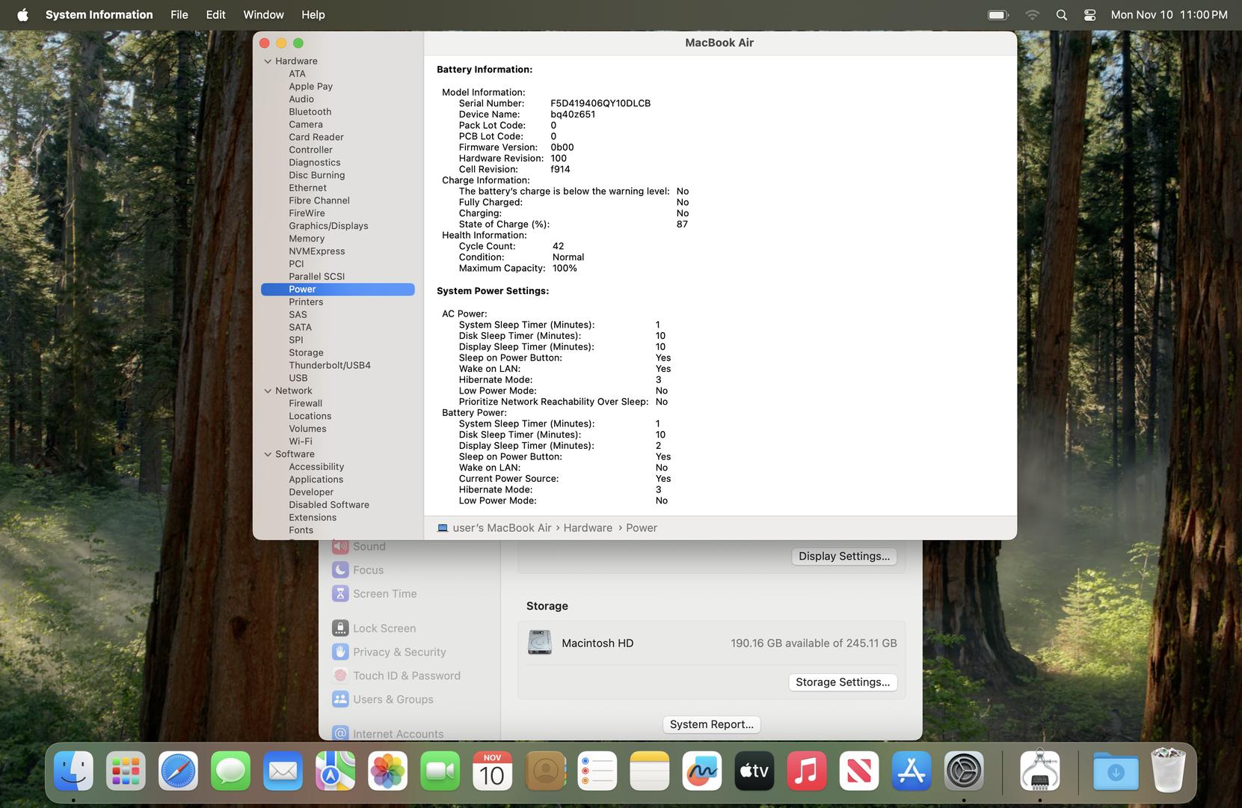Launch Freeform from the Dock
The height and width of the screenshot is (808, 1242).
701,771
